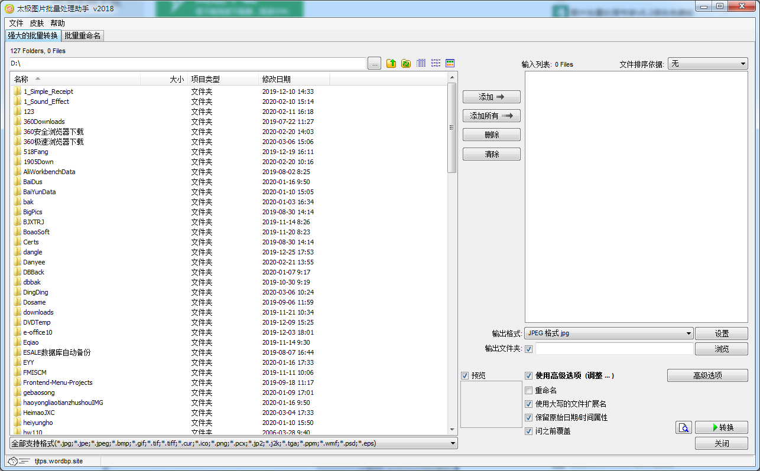Viewport: 760px width, 471px height.
Task: Open the 帮助 menu
Action: [x=57, y=23]
